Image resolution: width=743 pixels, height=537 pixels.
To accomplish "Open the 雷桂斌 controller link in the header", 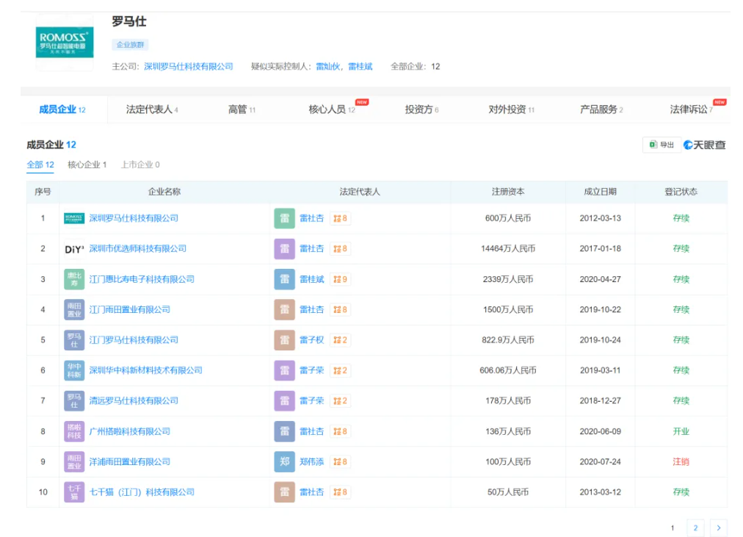I will [360, 66].
